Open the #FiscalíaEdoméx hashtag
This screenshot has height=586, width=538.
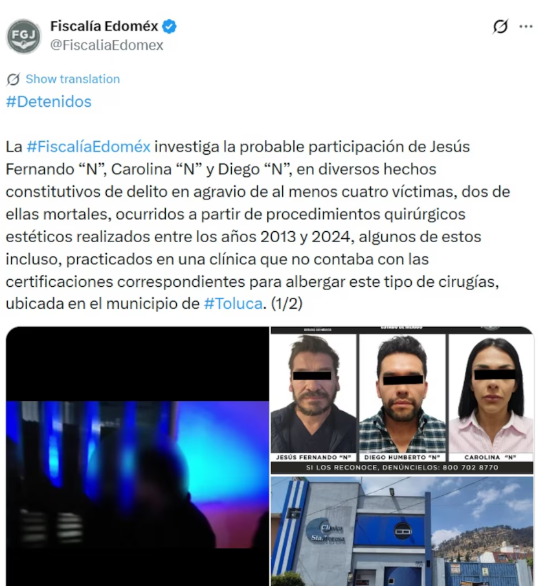point(89,146)
